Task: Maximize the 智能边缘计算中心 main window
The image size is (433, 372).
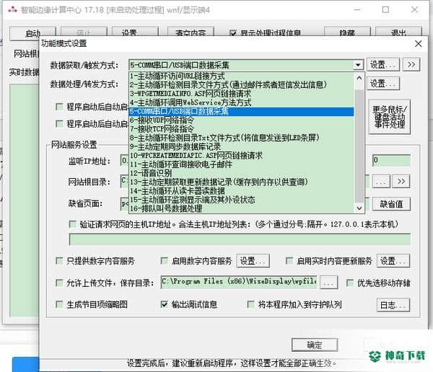Action: (x=385, y=9)
